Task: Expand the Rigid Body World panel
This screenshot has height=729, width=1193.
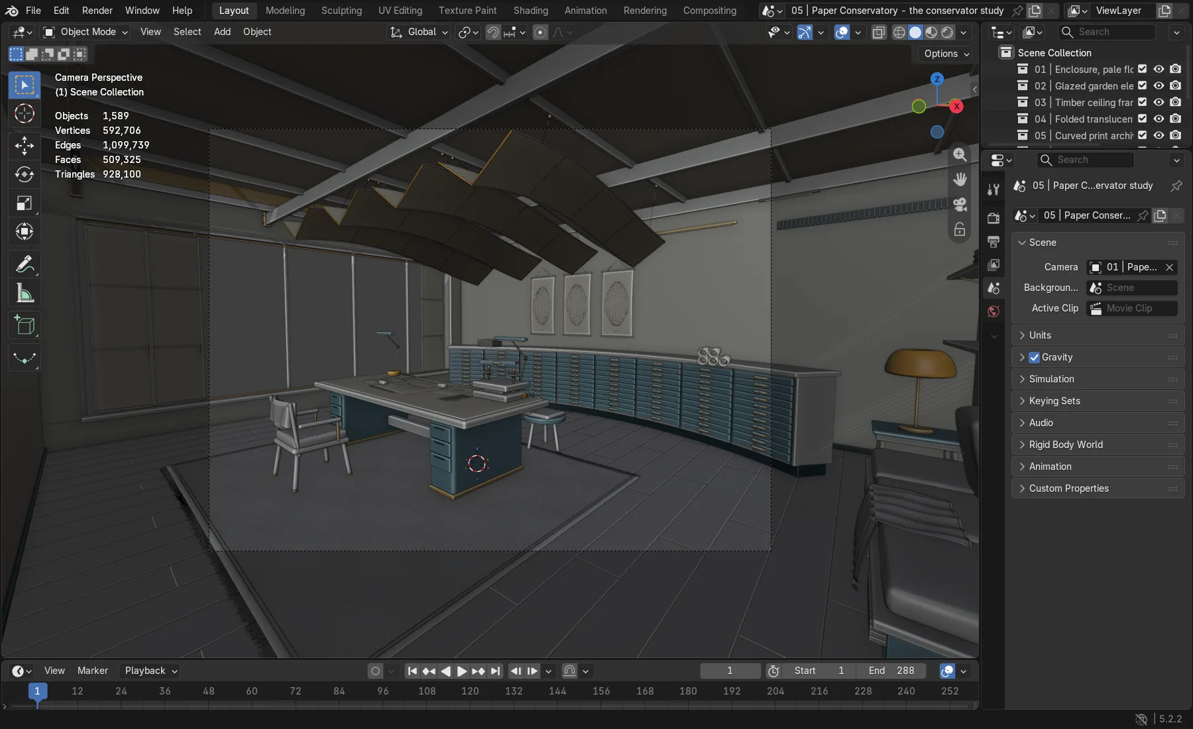Action: click(x=1098, y=445)
